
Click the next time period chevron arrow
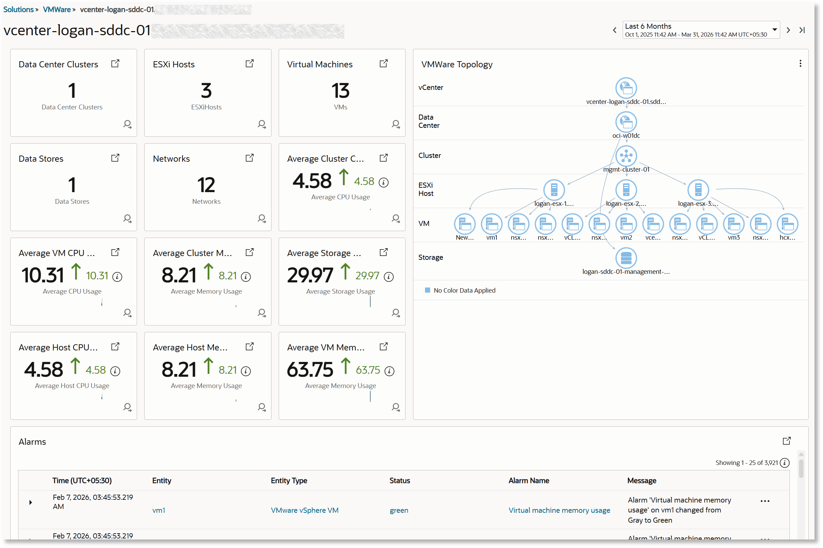click(x=788, y=30)
